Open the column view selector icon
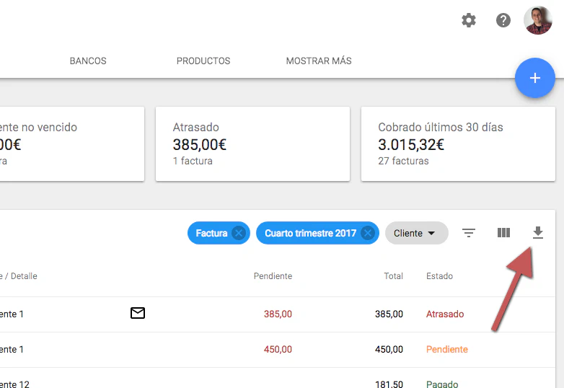This screenshot has height=388, width=564. pyautogui.click(x=504, y=233)
